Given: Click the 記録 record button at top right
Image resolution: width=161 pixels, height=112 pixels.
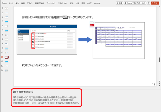Looking at the screenshot, I should (x=120, y=3).
